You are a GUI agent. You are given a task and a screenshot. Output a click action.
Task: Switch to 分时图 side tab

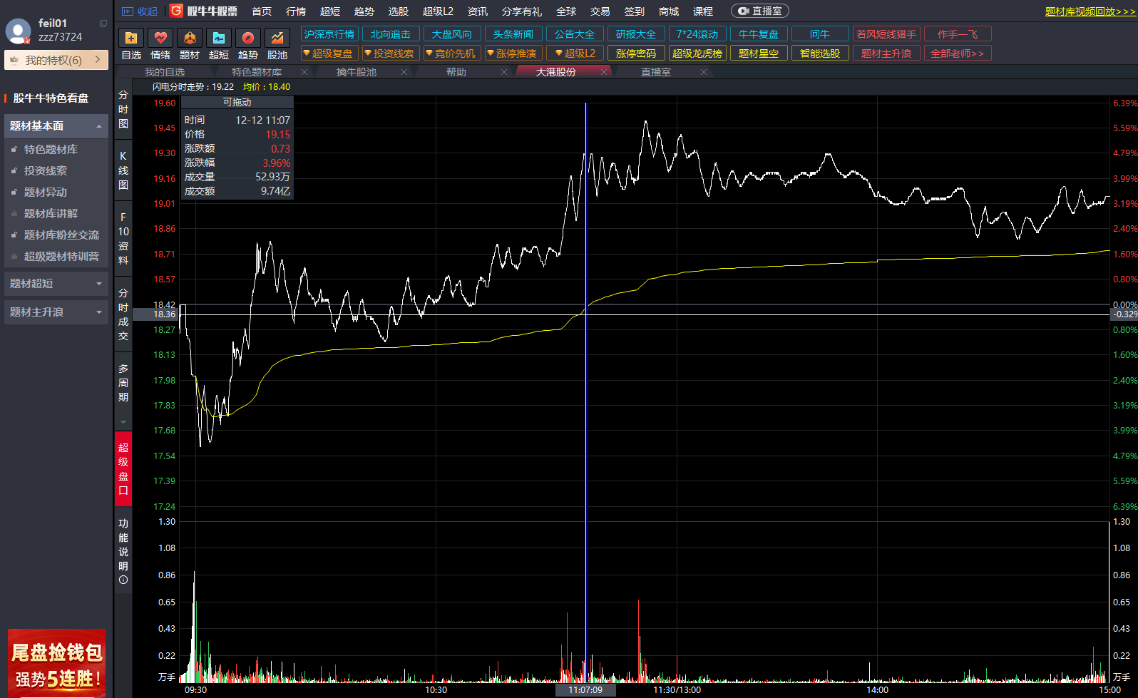coord(123,109)
